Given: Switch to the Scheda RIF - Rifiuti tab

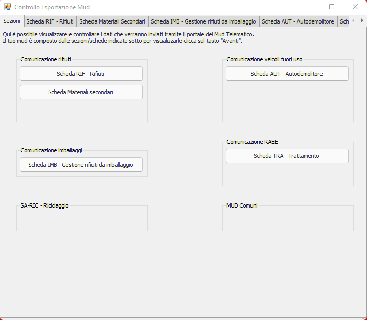Looking at the screenshot, I should click(x=50, y=21).
